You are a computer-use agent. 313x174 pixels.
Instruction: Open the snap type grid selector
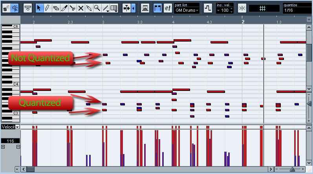click(x=264, y=8)
